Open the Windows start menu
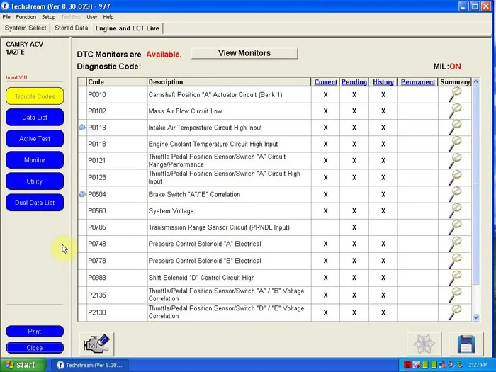 pyautogui.click(x=23, y=365)
